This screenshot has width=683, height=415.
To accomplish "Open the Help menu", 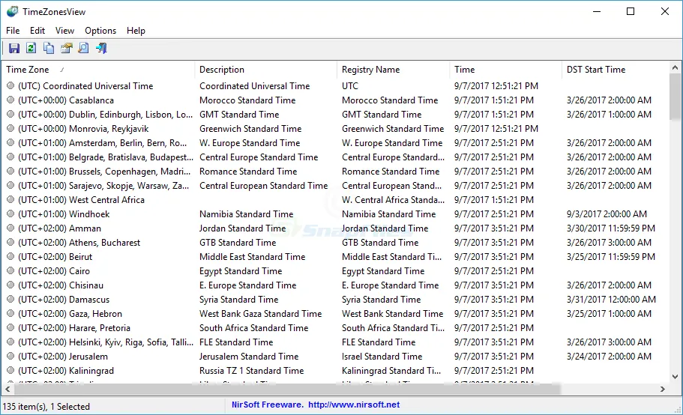I will pos(136,31).
